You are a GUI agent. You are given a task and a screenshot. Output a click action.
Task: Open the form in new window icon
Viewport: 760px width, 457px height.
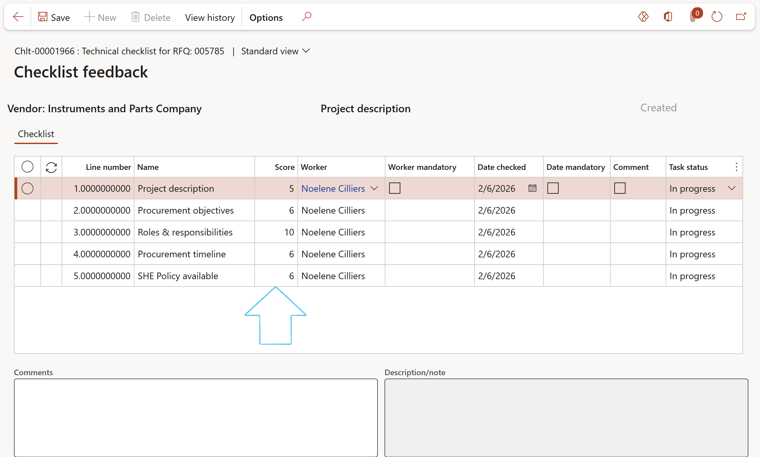[741, 17]
